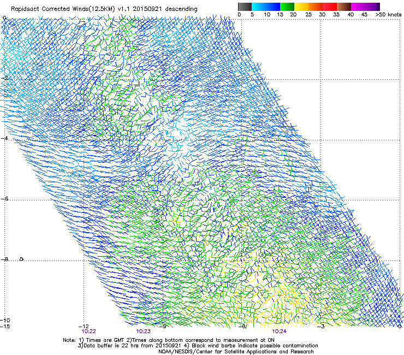Click the brown 35-40 knots color swatch

(344, 7)
